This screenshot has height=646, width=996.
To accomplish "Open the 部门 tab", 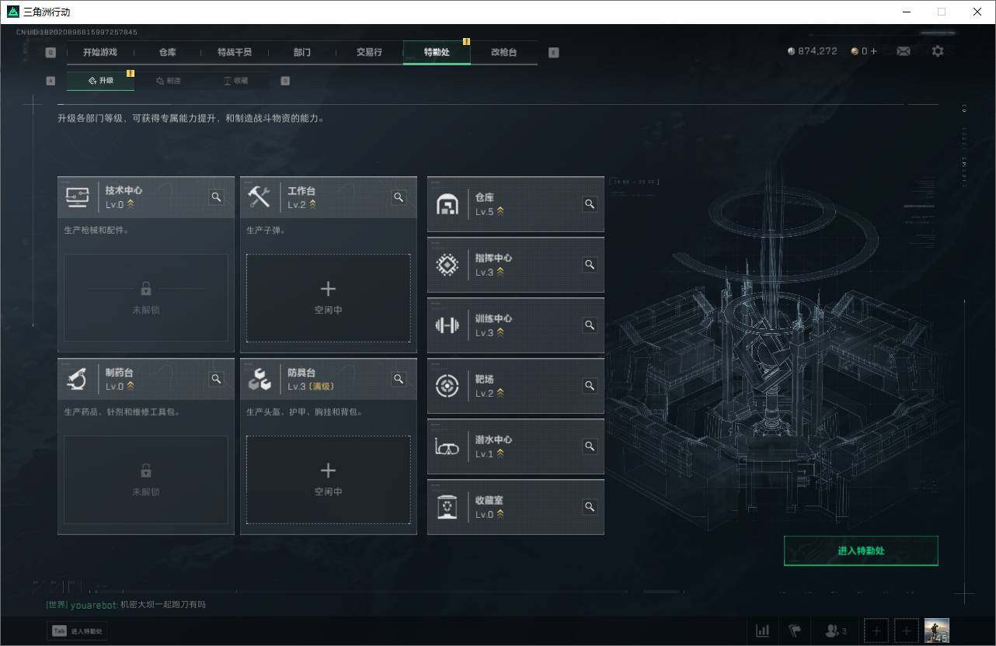I will [302, 52].
